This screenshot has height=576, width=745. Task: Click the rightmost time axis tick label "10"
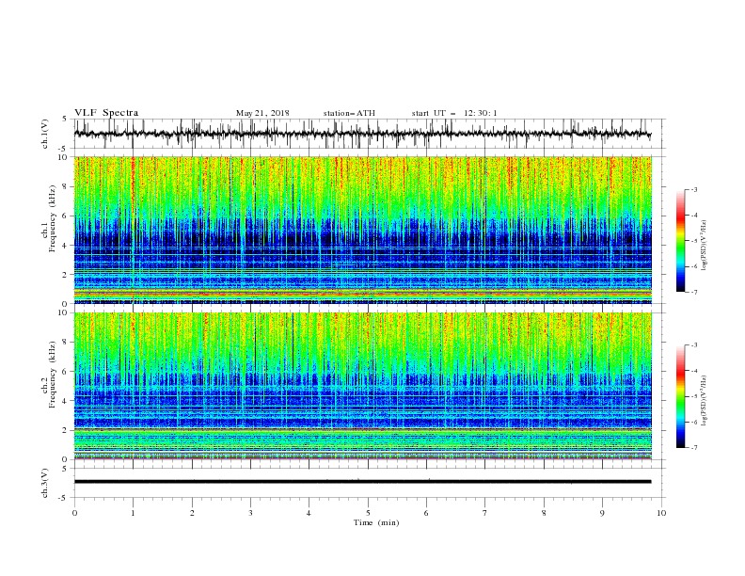coord(661,513)
